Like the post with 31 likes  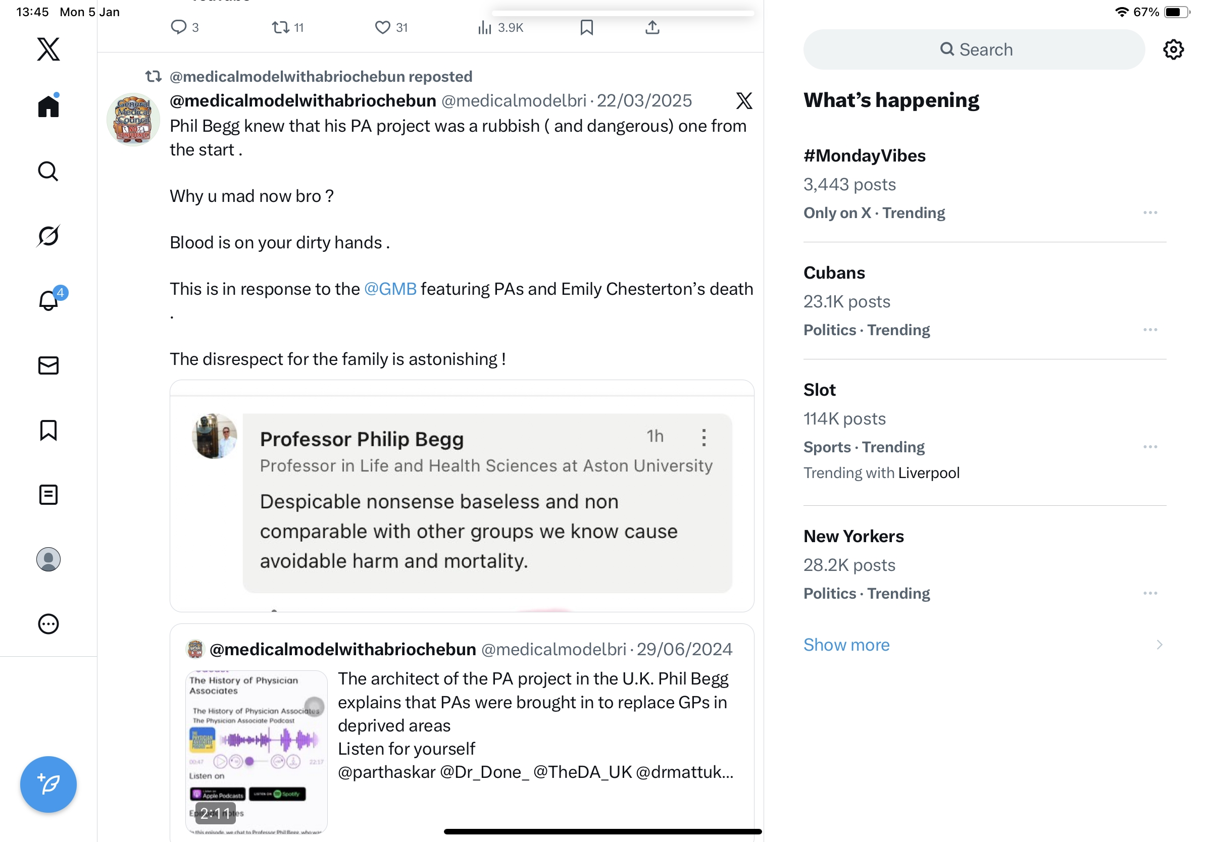click(382, 27)
